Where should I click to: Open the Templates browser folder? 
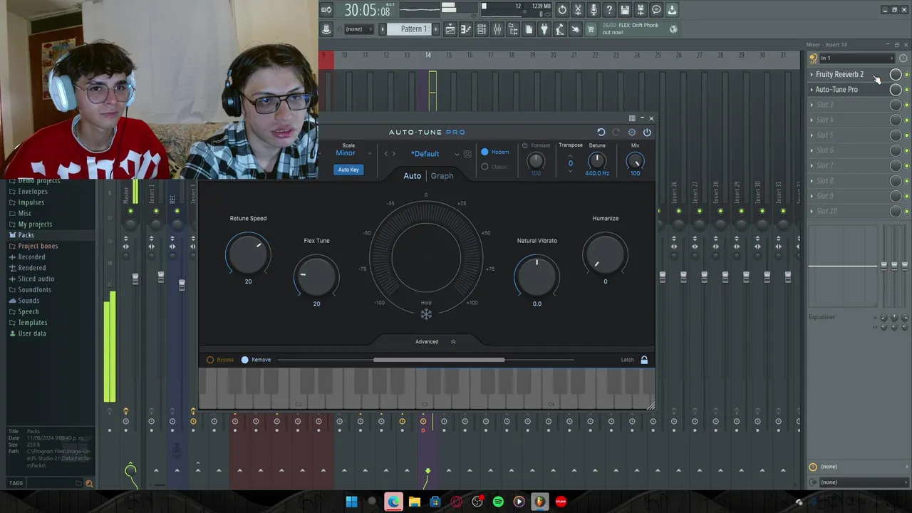point(32,323)
